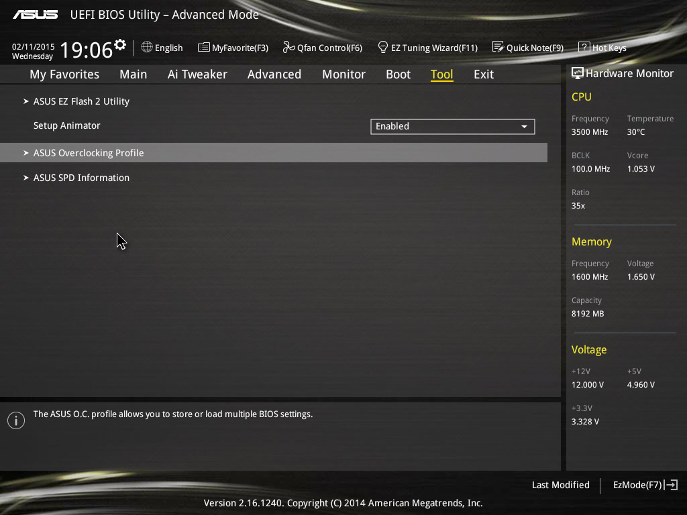
Task: Click the Setup Animator label
Action: pos(66,125)
